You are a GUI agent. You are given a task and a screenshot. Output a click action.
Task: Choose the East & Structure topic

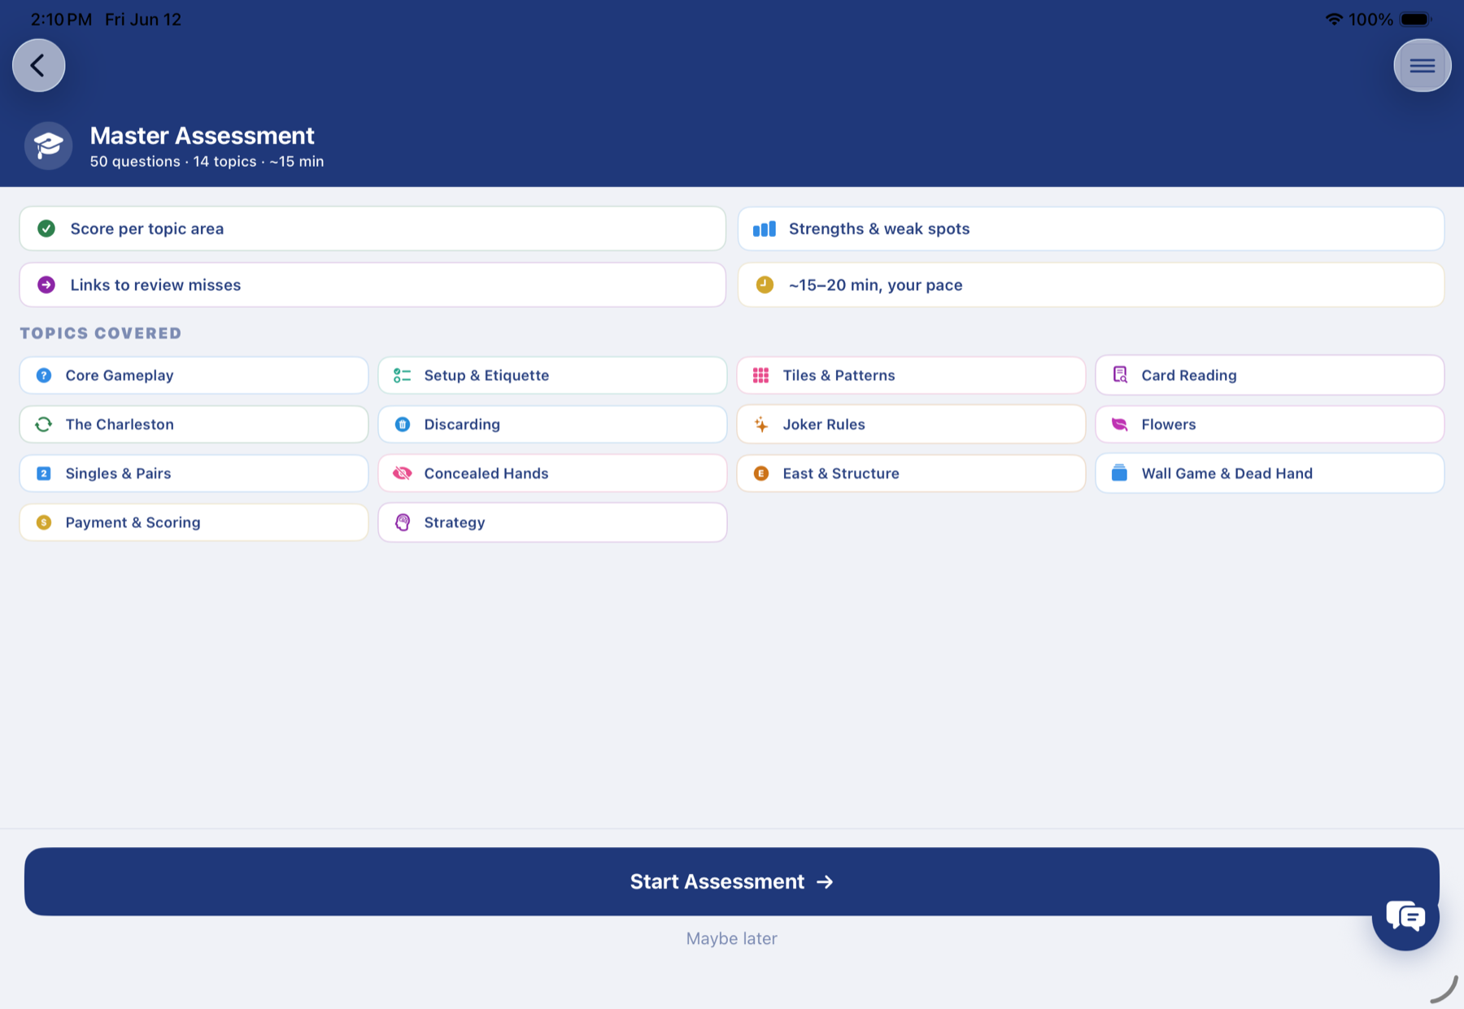click(911, 474)
